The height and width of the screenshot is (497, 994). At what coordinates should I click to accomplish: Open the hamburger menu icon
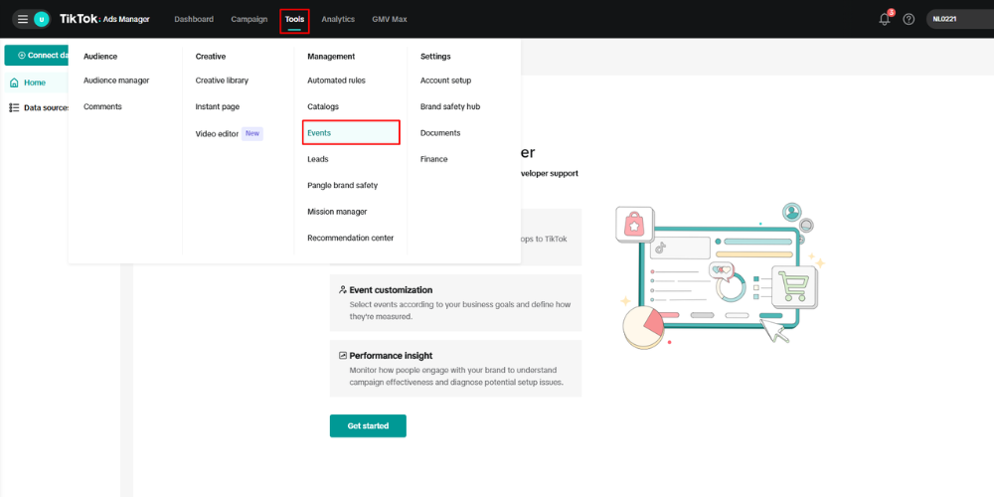(x=22, y=19)
